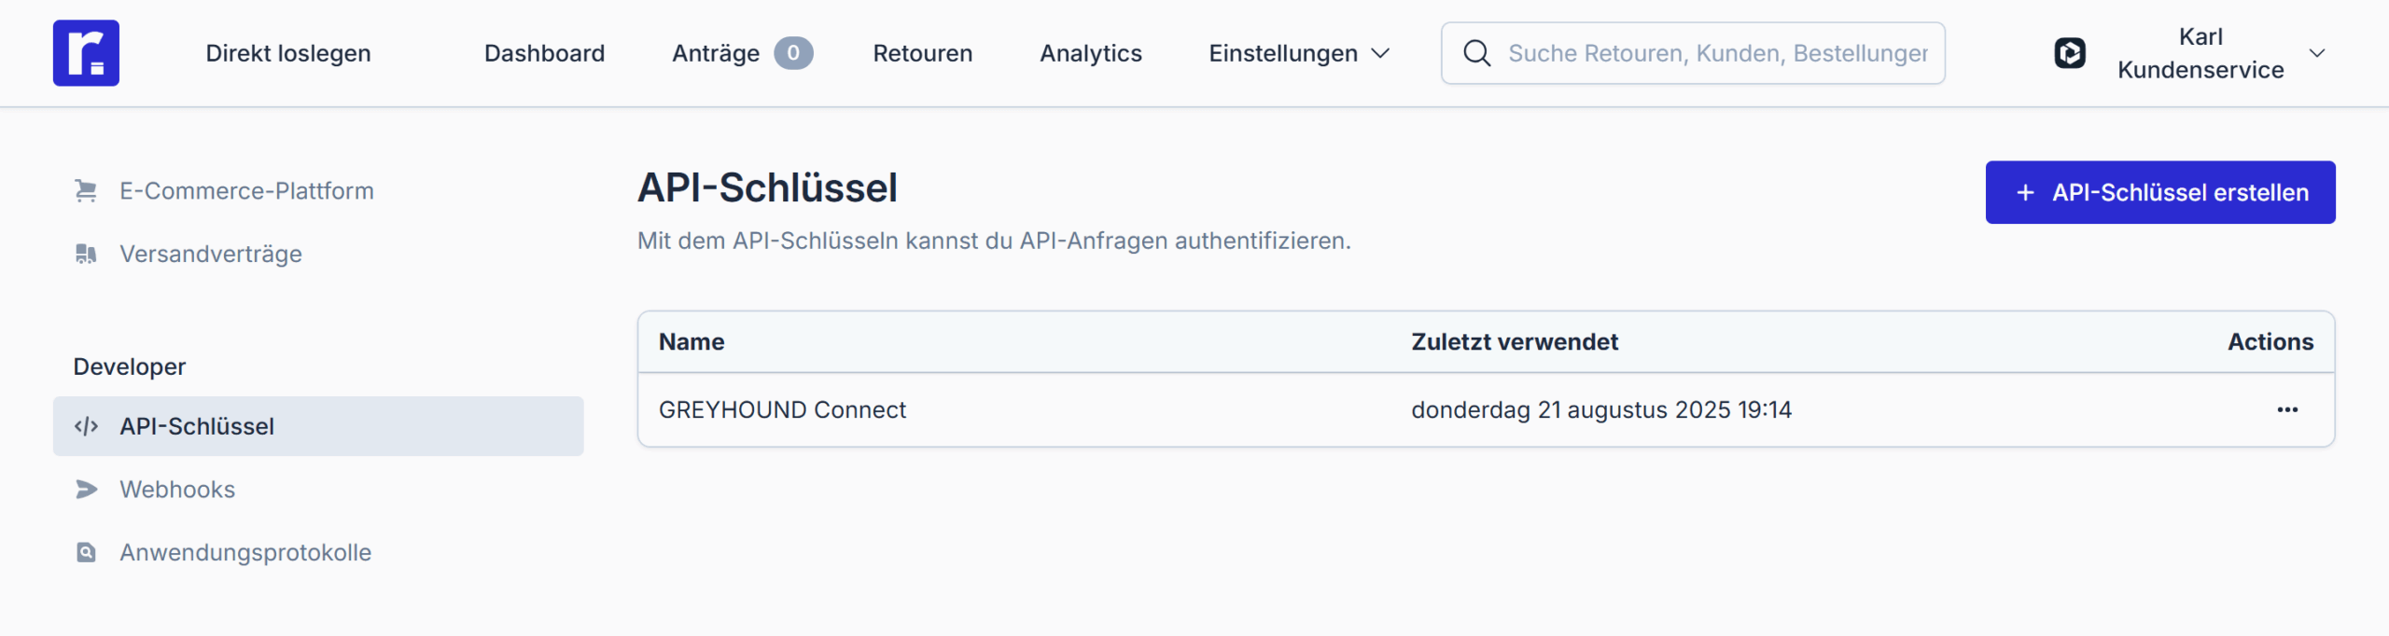This screenshot has height=636, width=2389.
Task: Click the Karl Kundenservice account avatar icon
Action: pos(2069,53)
